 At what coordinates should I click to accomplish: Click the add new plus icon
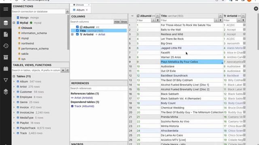256,8
